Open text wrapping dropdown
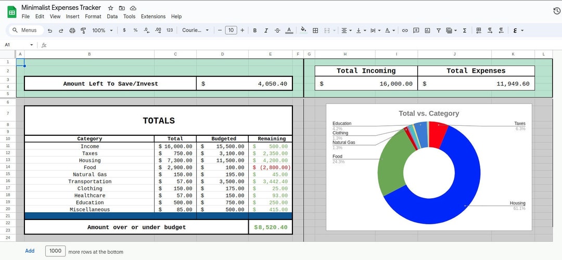Screen dimensions: 562x260 point(375,31)
